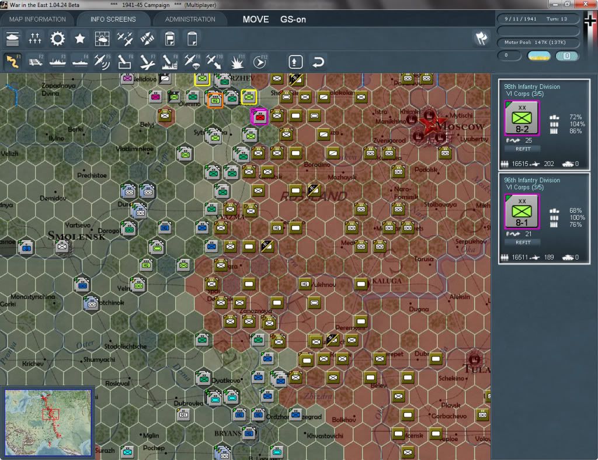Open the 96th Infantry Division title link
The width and height of the screenshot is (598, 460).
coord(532,180)
